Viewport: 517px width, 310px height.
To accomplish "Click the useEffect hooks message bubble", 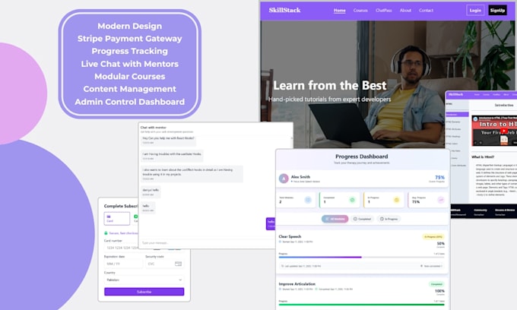I will (x=192, y=174).
